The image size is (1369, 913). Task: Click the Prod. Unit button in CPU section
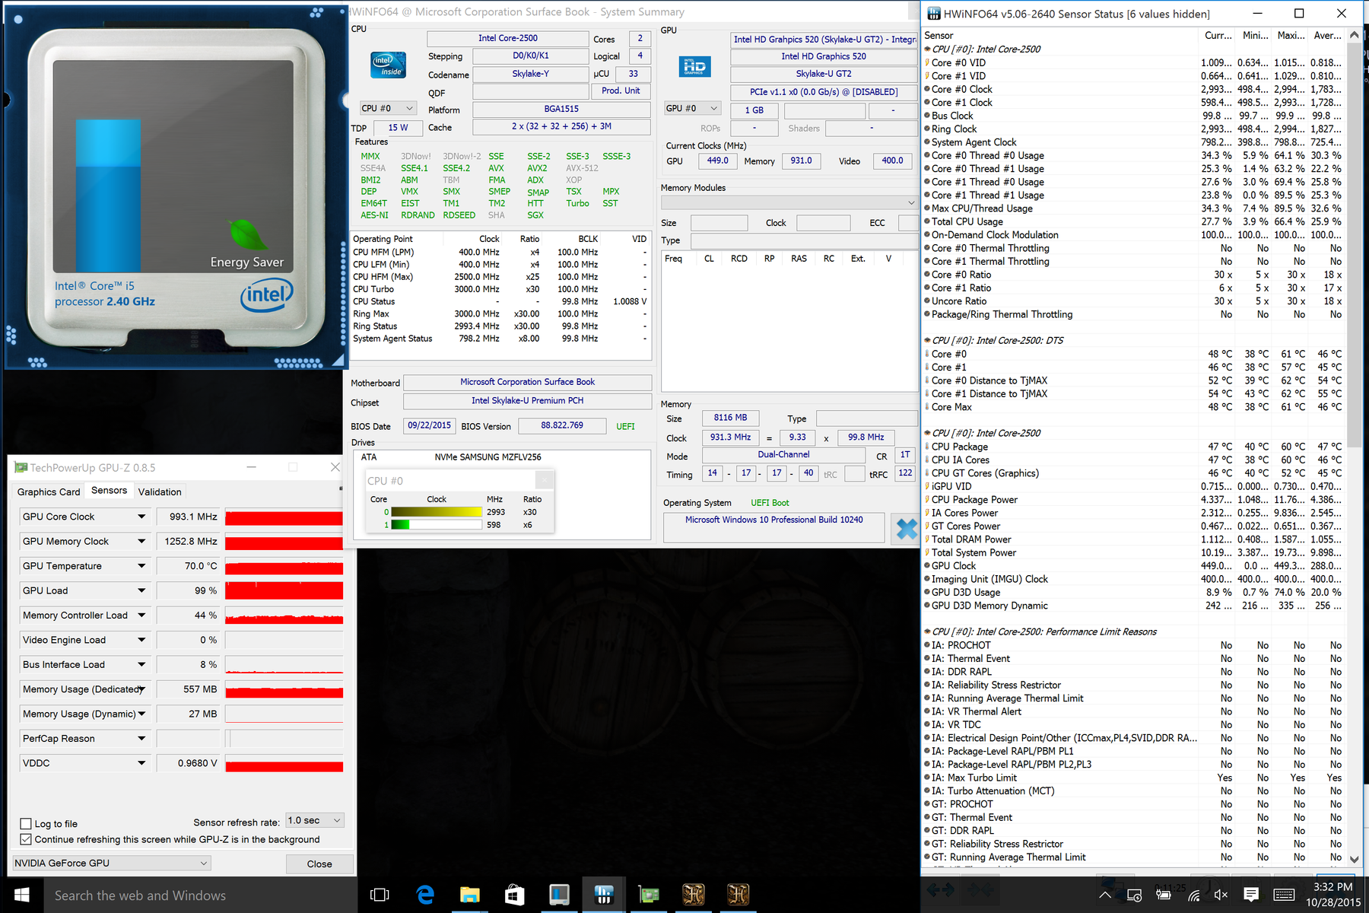pos(621,91)
